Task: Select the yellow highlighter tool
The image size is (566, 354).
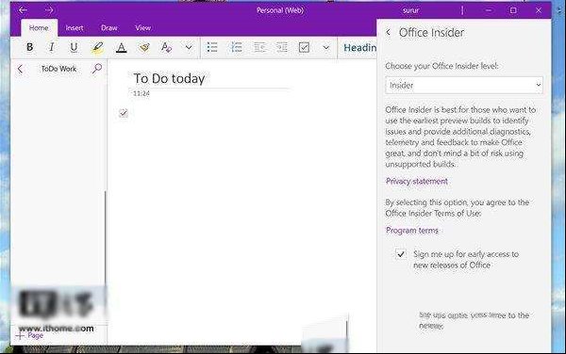Action: (x=97, y=47)
